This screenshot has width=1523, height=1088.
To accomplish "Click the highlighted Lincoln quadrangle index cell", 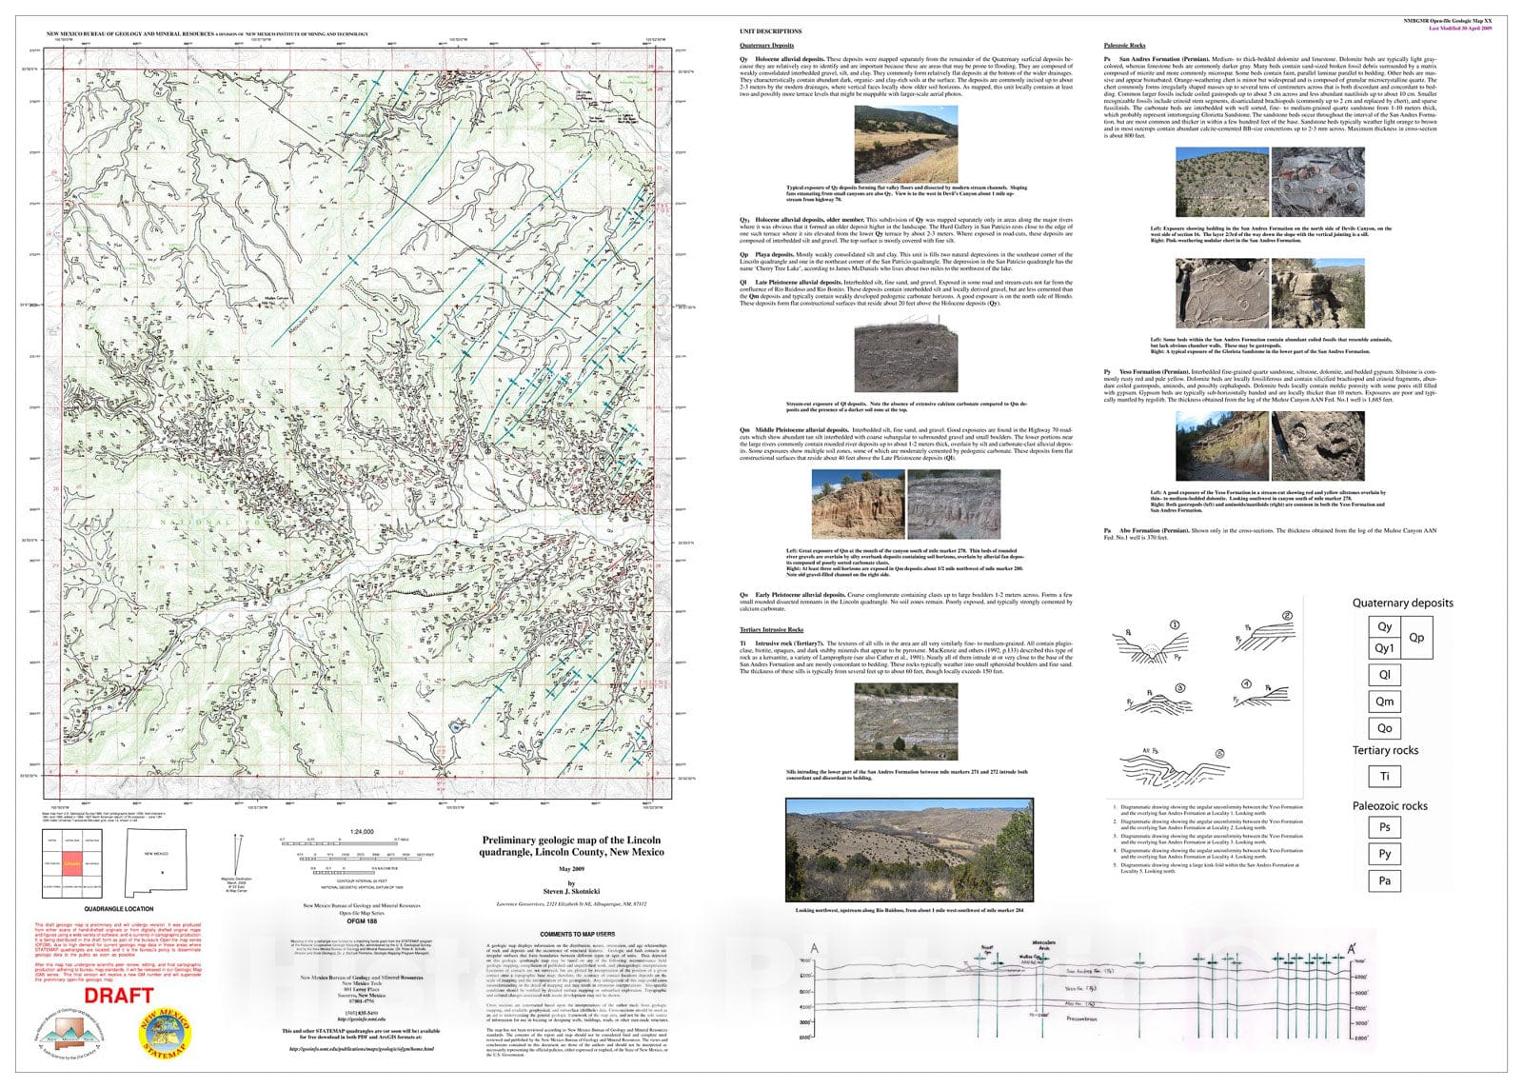I will click(71, 865).
